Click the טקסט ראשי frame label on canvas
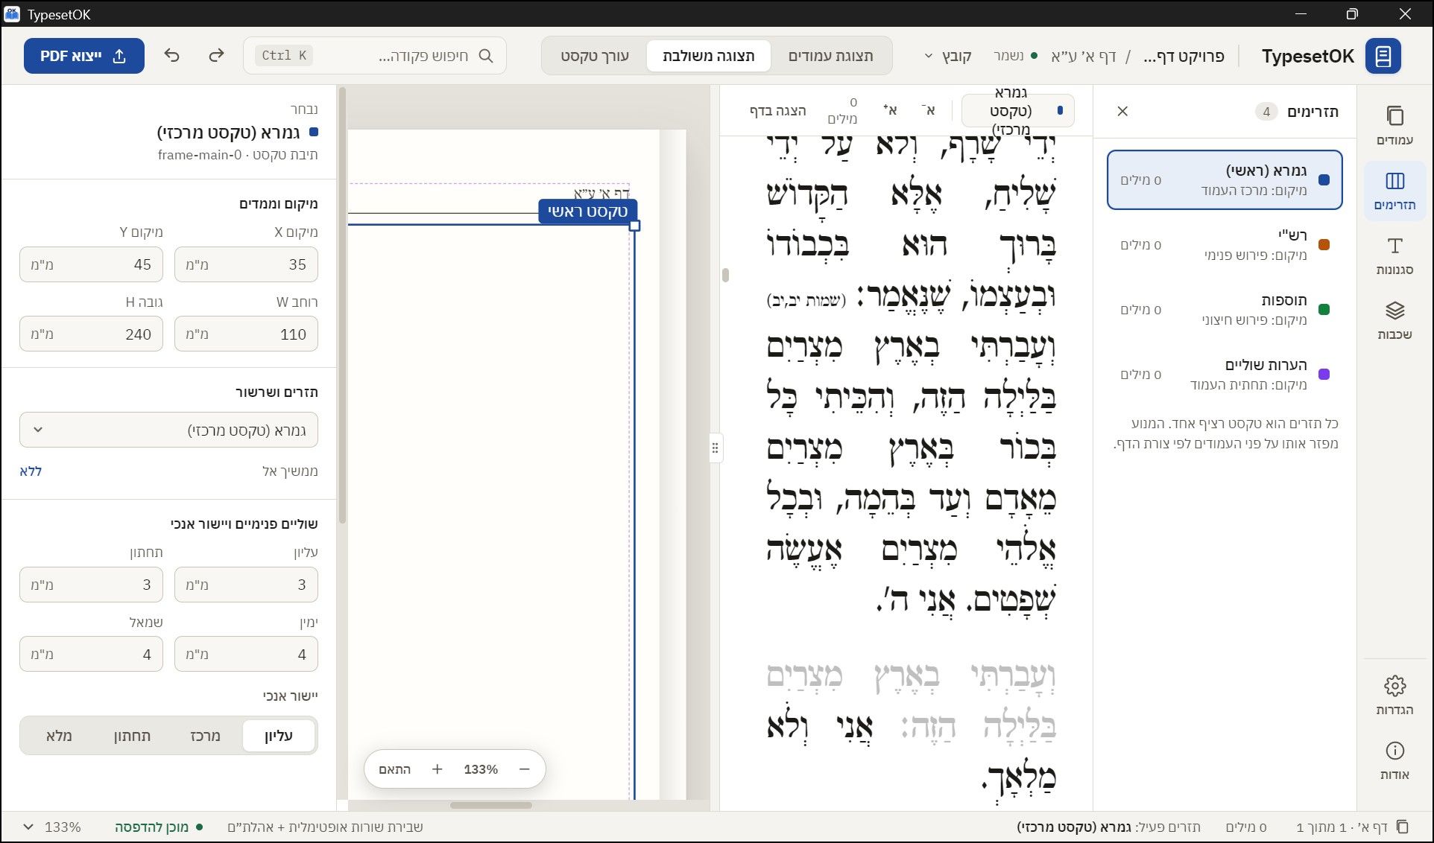Viewport: 1434px width, 843px height. point(587,211)
